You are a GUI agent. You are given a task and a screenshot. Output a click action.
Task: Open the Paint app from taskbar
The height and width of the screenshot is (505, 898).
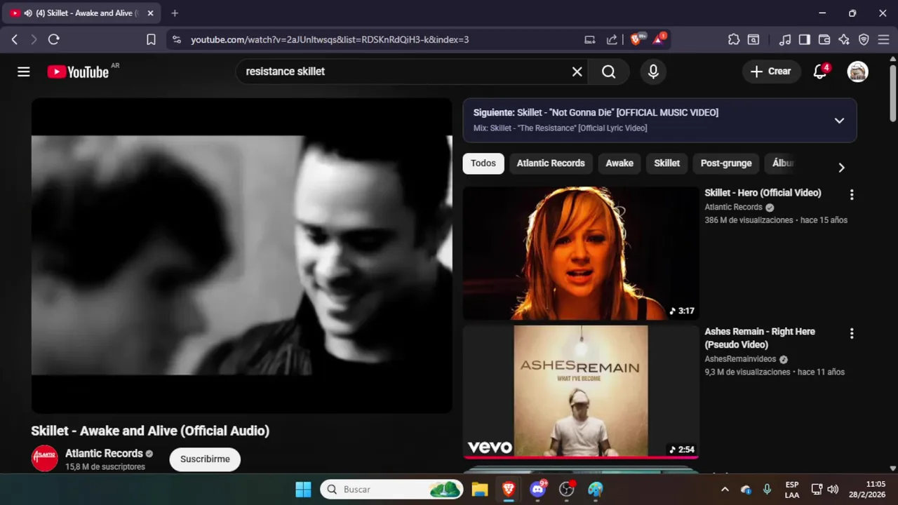[x=596, y=489]
